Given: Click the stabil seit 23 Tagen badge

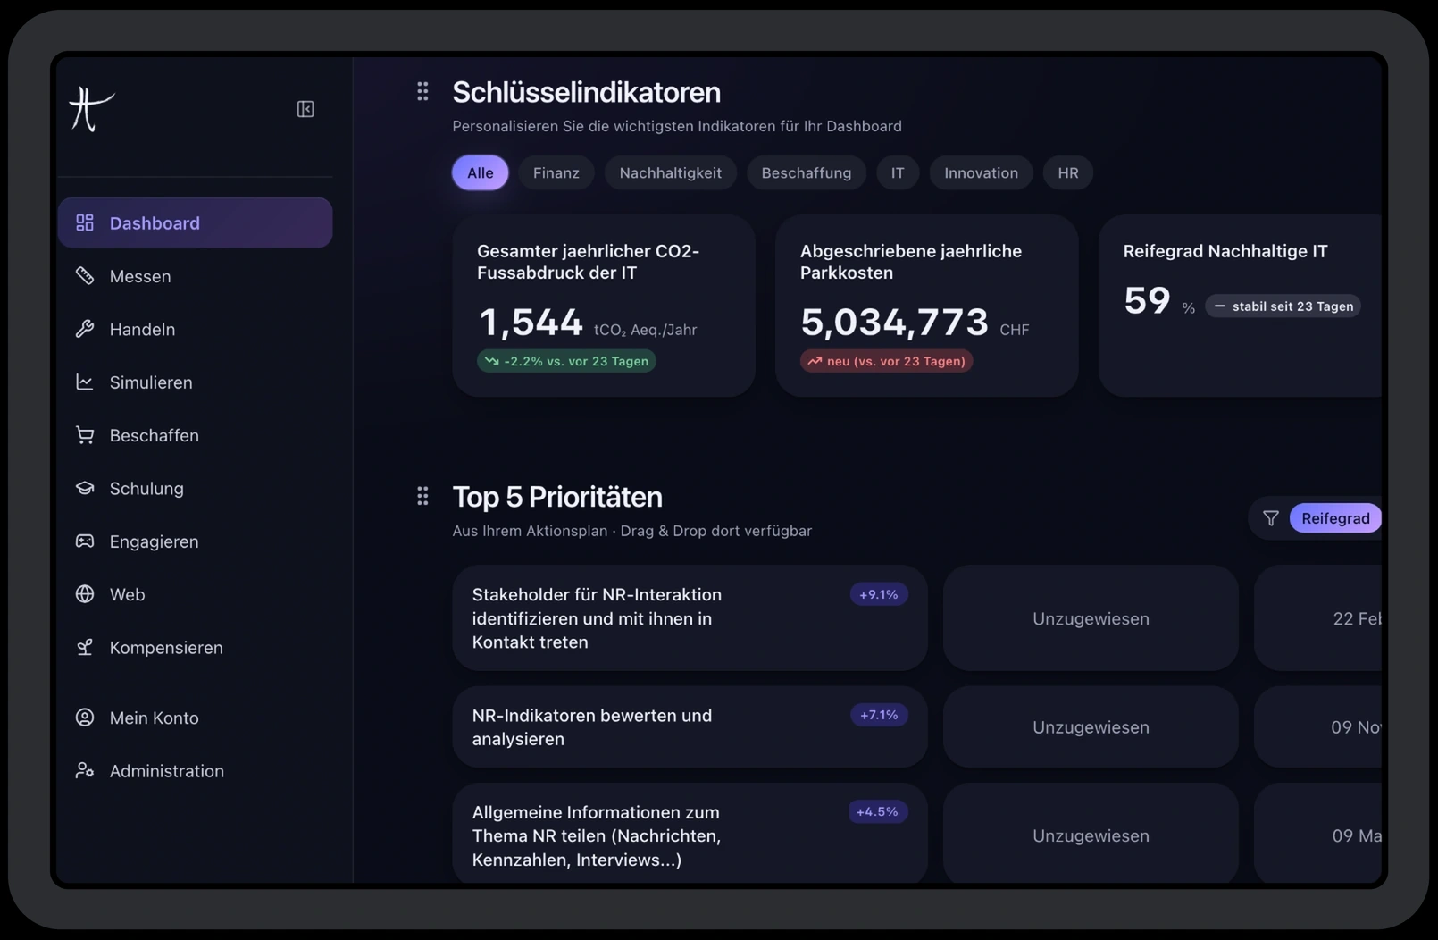Looking at the screenshot, I should coord(1283,306).
